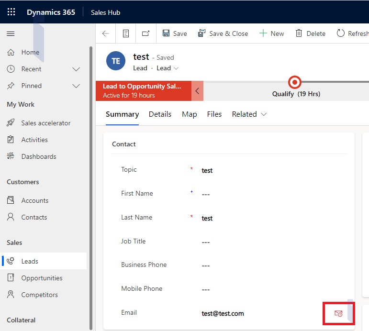Viewport: 369px width, 331px height.
Task: Click the Dashboards icon
Action: tap(11, 156)
